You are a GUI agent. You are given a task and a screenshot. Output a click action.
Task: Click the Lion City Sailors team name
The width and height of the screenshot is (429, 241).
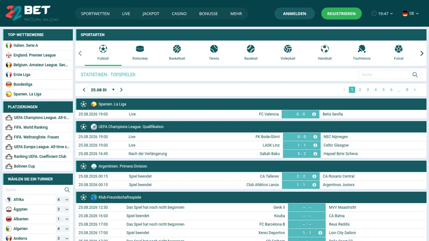(342, 233)
